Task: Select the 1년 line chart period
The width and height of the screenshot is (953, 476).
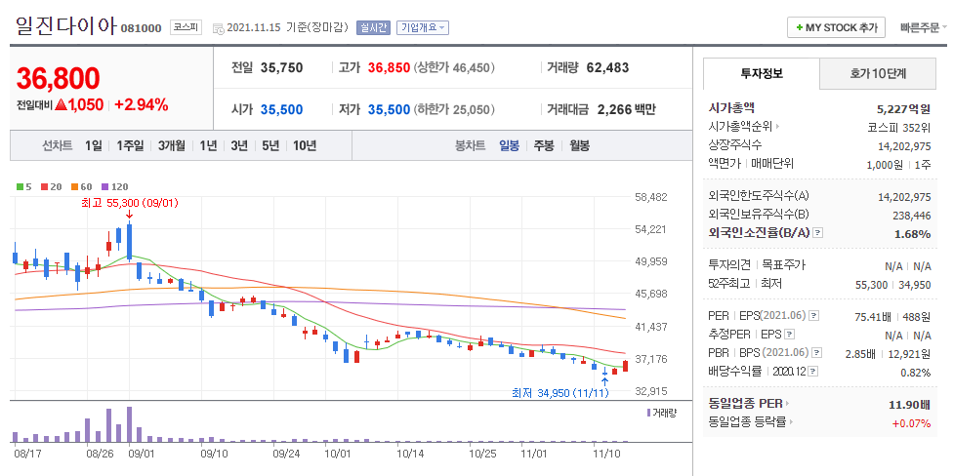Action: click(x=208, y=145)
